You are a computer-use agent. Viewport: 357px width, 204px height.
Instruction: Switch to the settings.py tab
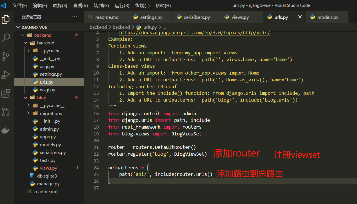151,17
